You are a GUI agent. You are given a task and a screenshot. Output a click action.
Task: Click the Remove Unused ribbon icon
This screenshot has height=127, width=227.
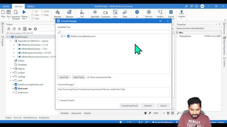[149, 12]
